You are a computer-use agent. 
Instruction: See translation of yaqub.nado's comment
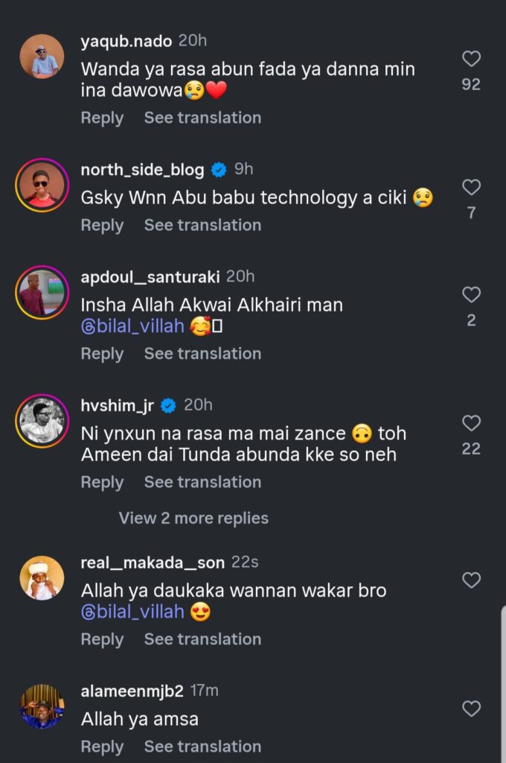[x=202, y=118]
